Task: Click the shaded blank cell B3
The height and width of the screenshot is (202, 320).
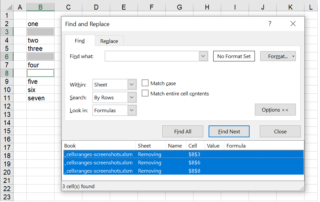Action: point(40,32)
